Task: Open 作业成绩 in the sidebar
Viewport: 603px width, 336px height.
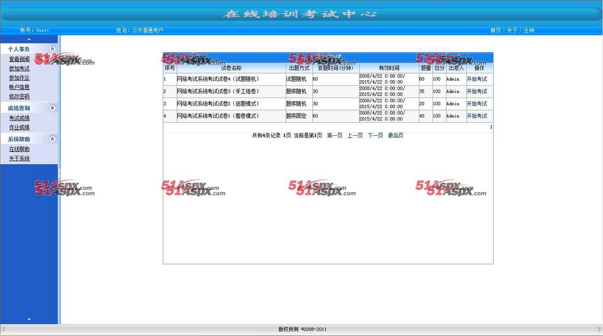Action: pyautogui.click(x=19, y=128)
